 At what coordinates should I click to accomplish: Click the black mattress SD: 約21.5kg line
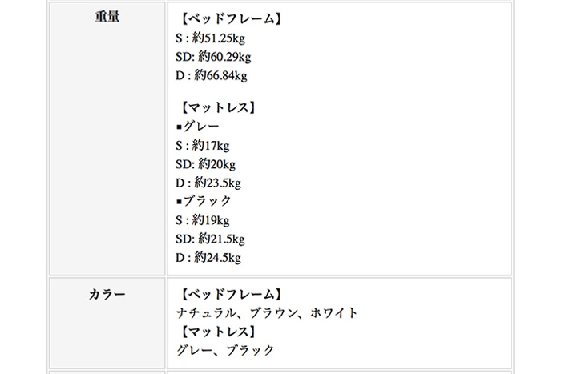point(210,239)
